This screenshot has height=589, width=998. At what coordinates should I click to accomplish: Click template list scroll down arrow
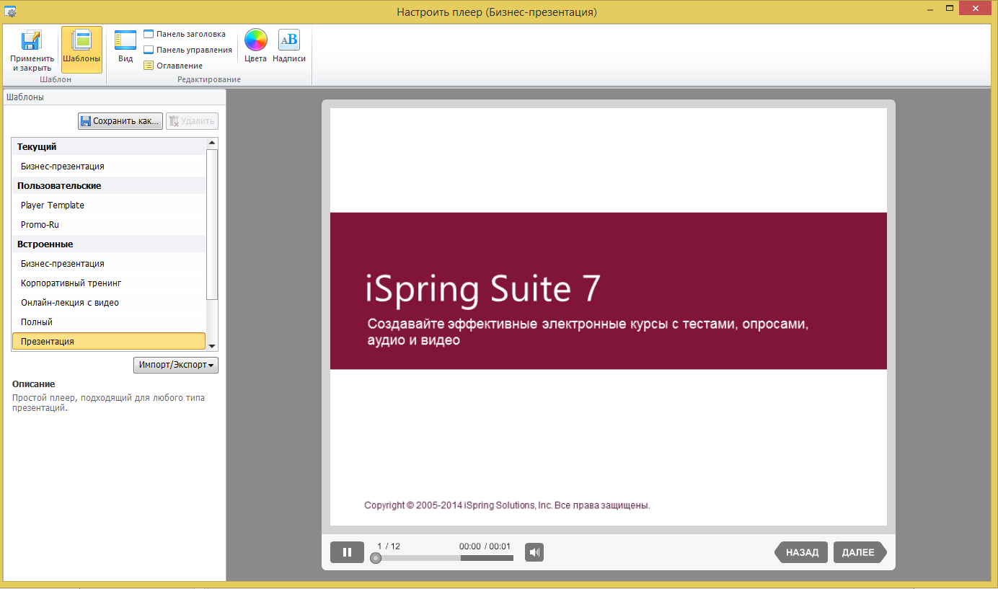pos(212,346)
